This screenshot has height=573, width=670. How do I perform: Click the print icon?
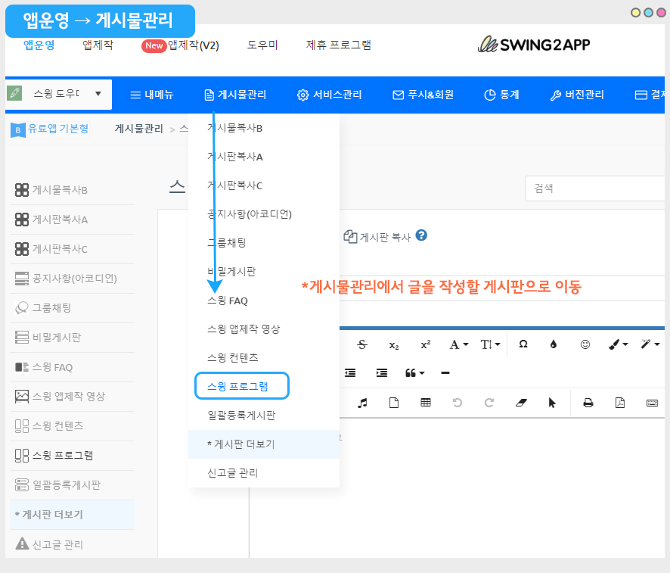pyautogui.click(x=588, y=403)
